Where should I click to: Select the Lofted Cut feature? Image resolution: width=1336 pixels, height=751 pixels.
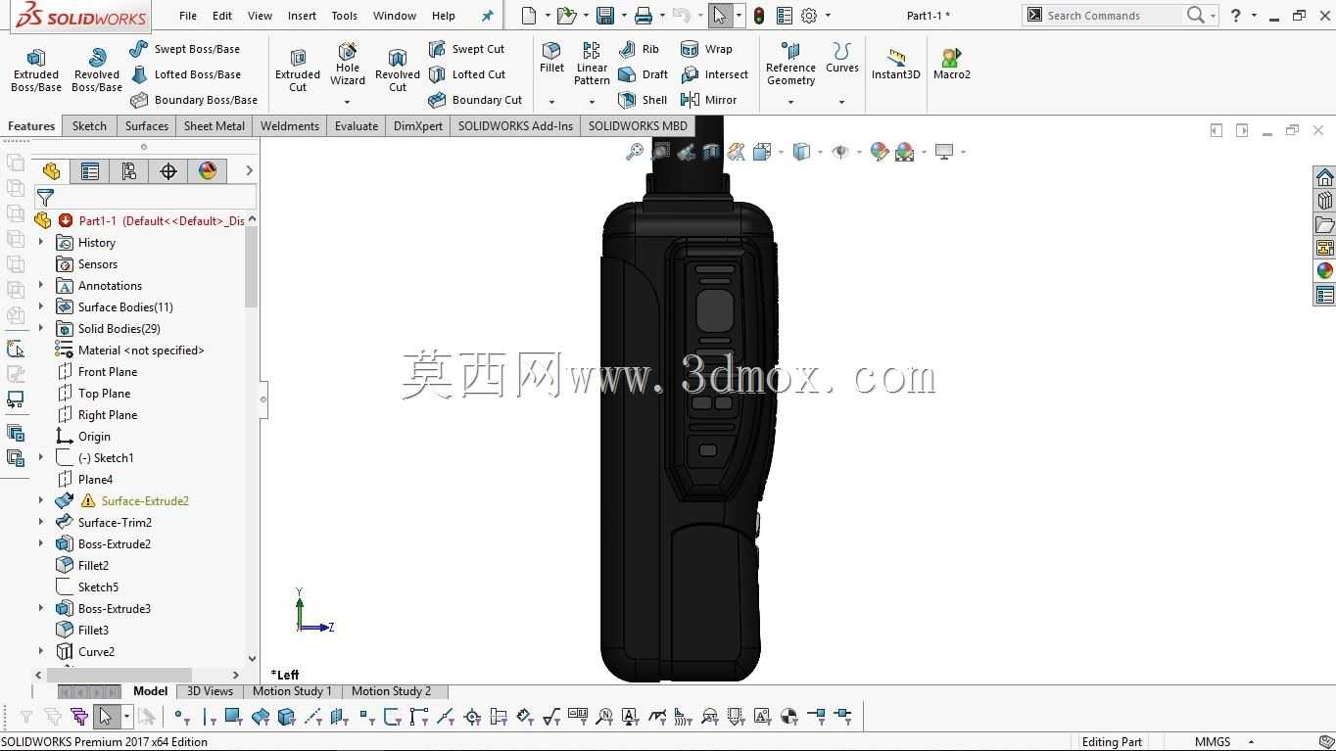467,74
